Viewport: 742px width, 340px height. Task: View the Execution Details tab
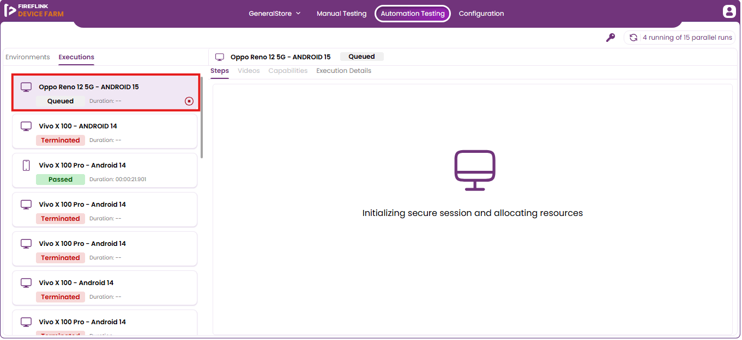coord(343,71)
